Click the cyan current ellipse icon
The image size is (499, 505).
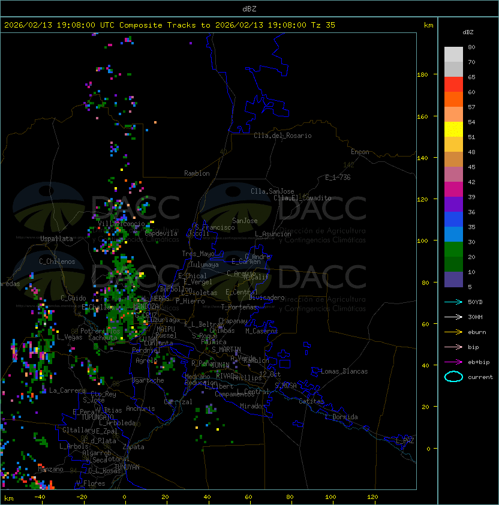click(453, 377)
